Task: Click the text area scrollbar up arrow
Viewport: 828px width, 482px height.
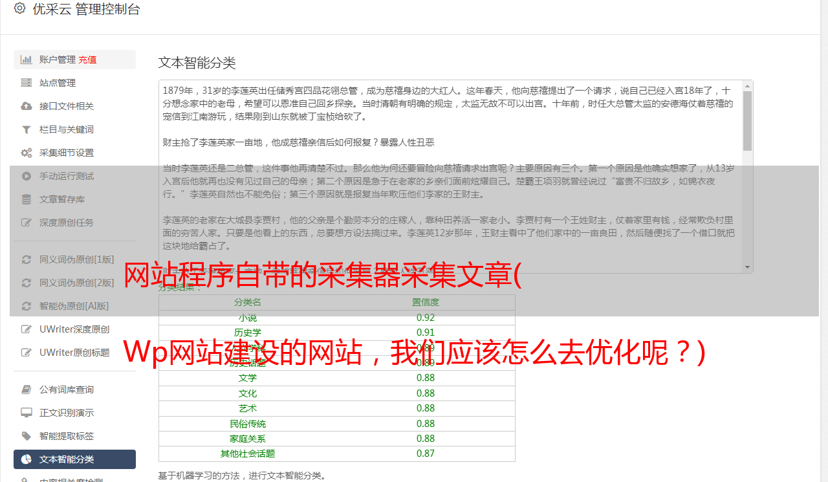Action: (x=747, y=86)
